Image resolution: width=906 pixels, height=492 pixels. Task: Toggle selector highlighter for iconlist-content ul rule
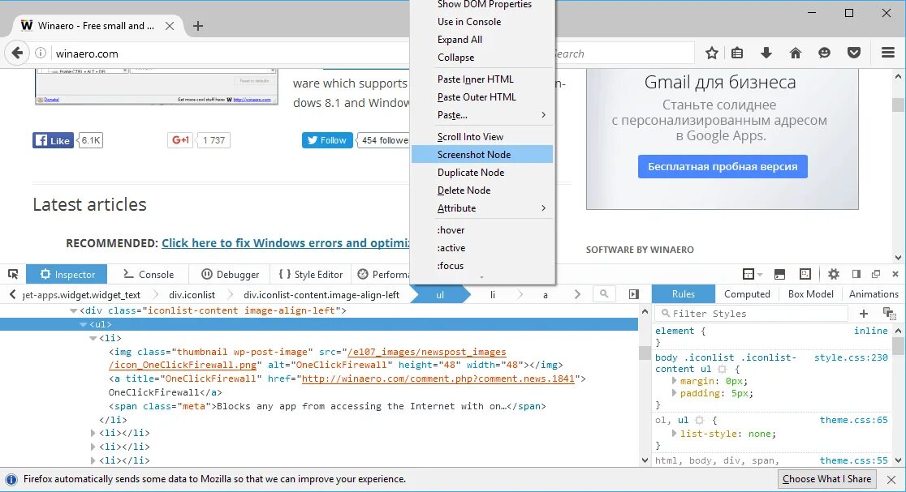[x=723, y=369]
